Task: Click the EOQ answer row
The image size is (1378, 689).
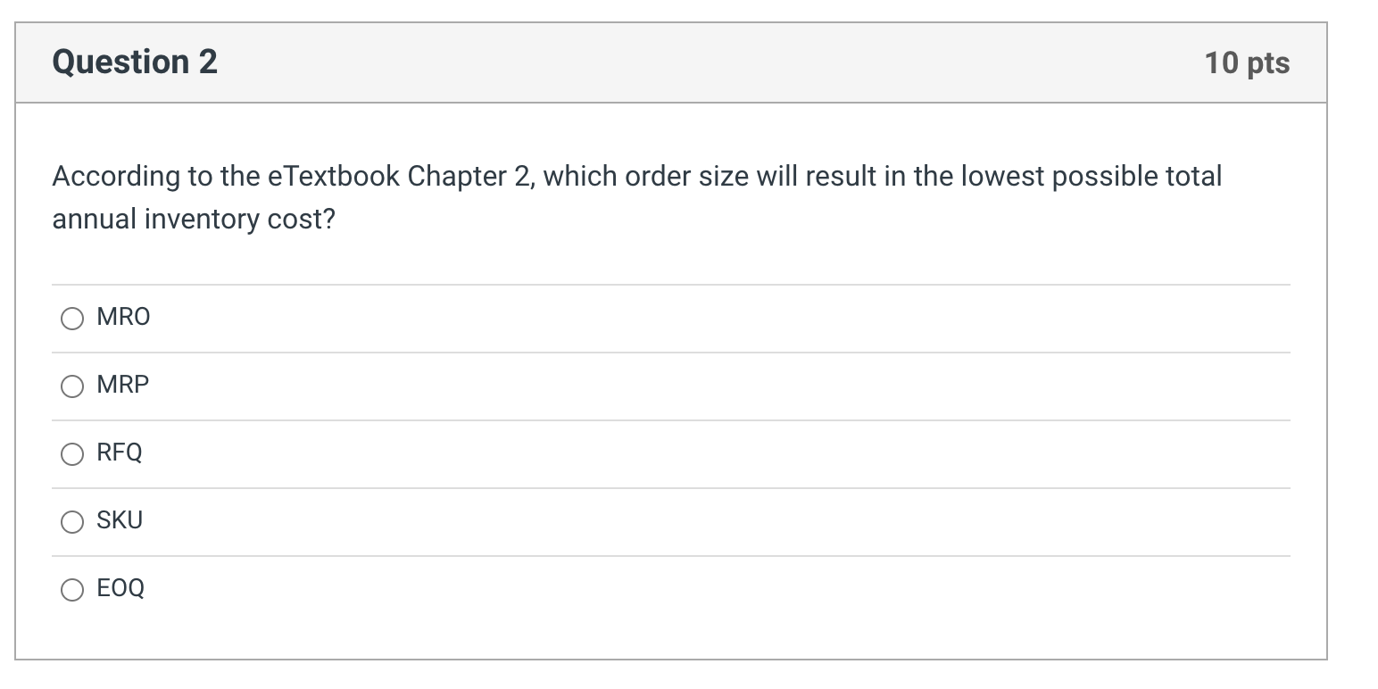Action: pos(625,589)
